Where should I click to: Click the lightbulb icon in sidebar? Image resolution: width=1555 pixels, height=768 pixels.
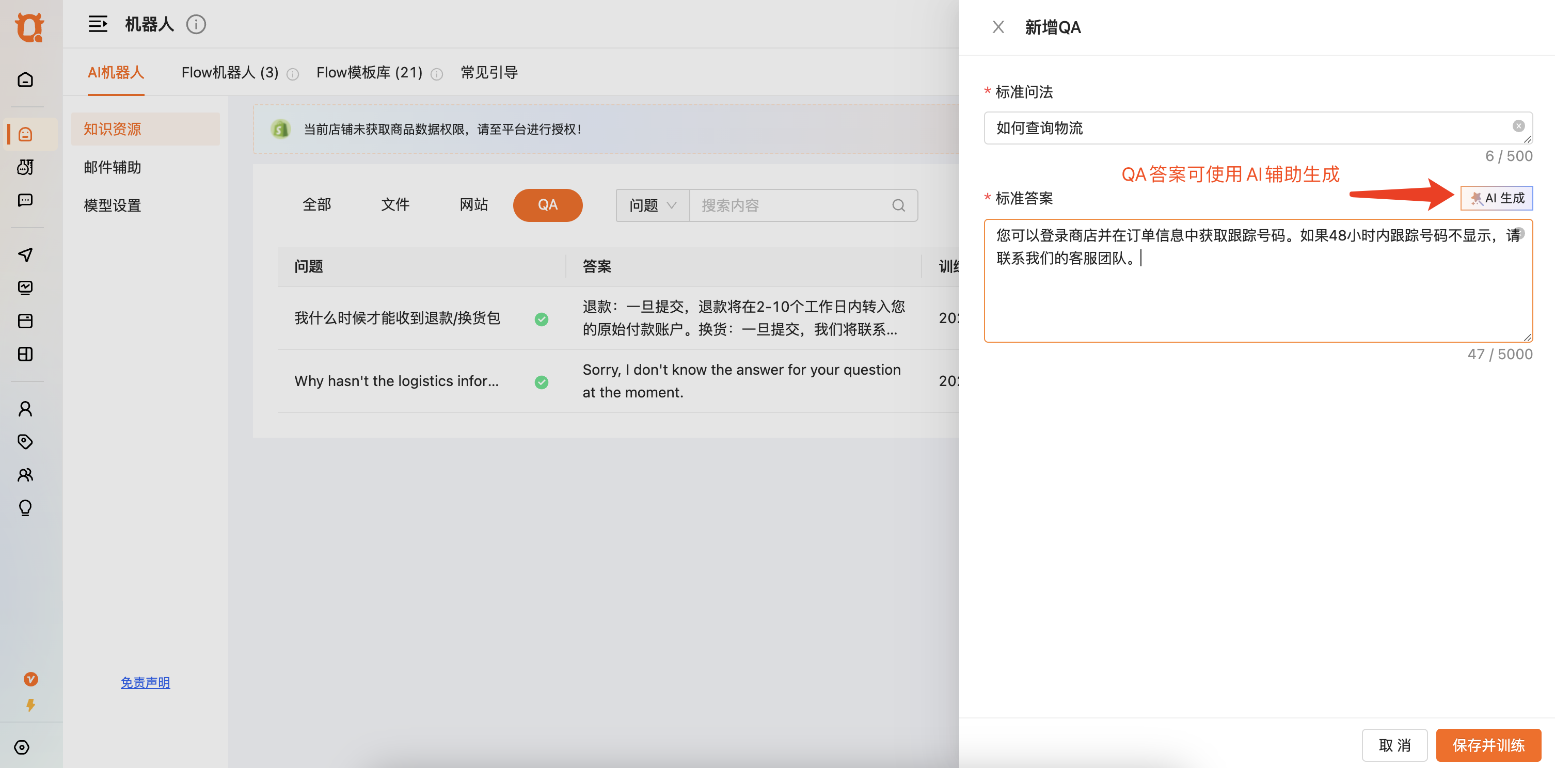coord(25,508)
